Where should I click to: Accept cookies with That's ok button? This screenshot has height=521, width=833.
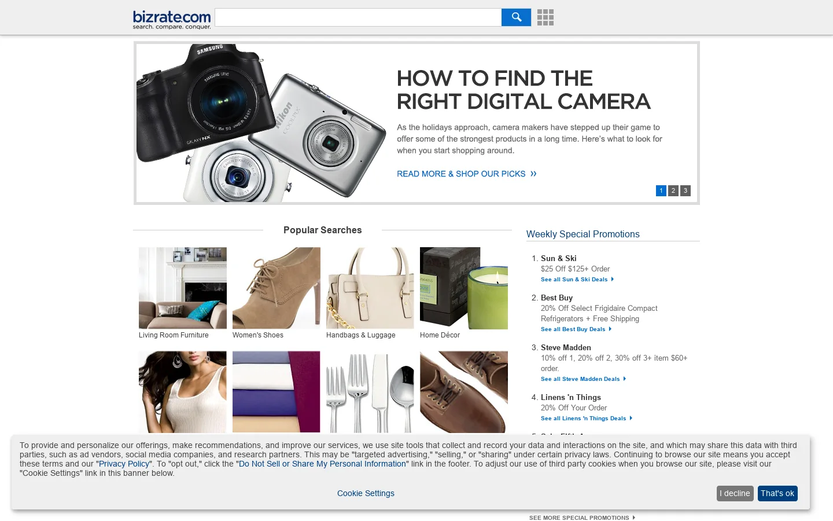pyautogui.click(x=777, y=493)
